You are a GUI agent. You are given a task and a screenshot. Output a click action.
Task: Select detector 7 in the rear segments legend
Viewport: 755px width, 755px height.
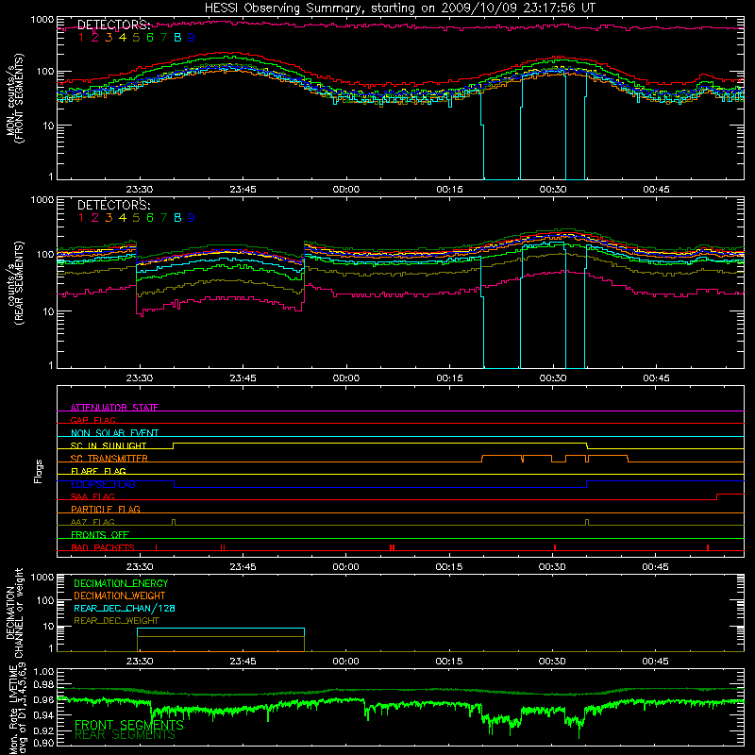163,218
